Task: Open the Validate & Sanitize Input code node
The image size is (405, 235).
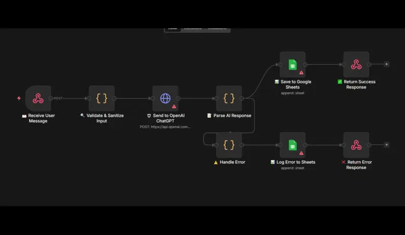Action: pos(102,98)
